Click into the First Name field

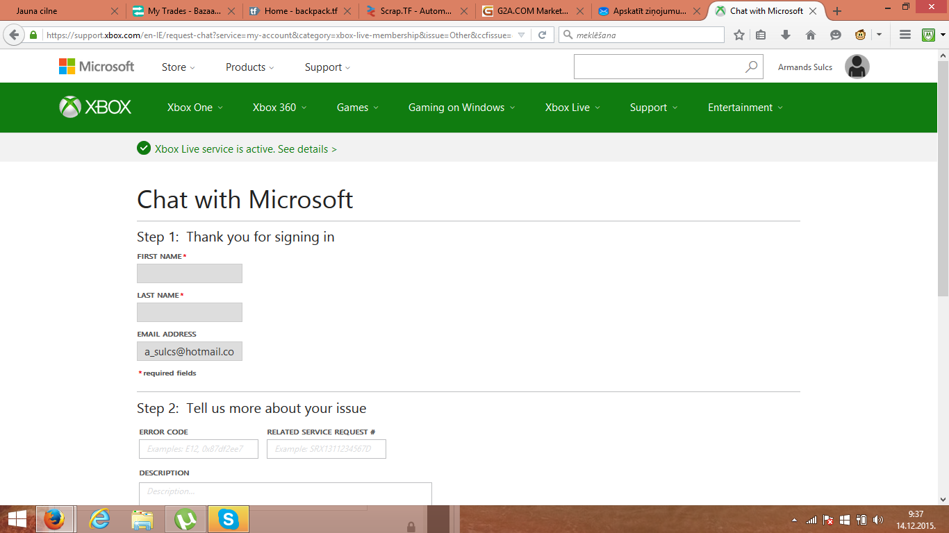190,273
